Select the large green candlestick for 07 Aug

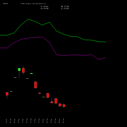pyautogui.click(x=19, y=70)
